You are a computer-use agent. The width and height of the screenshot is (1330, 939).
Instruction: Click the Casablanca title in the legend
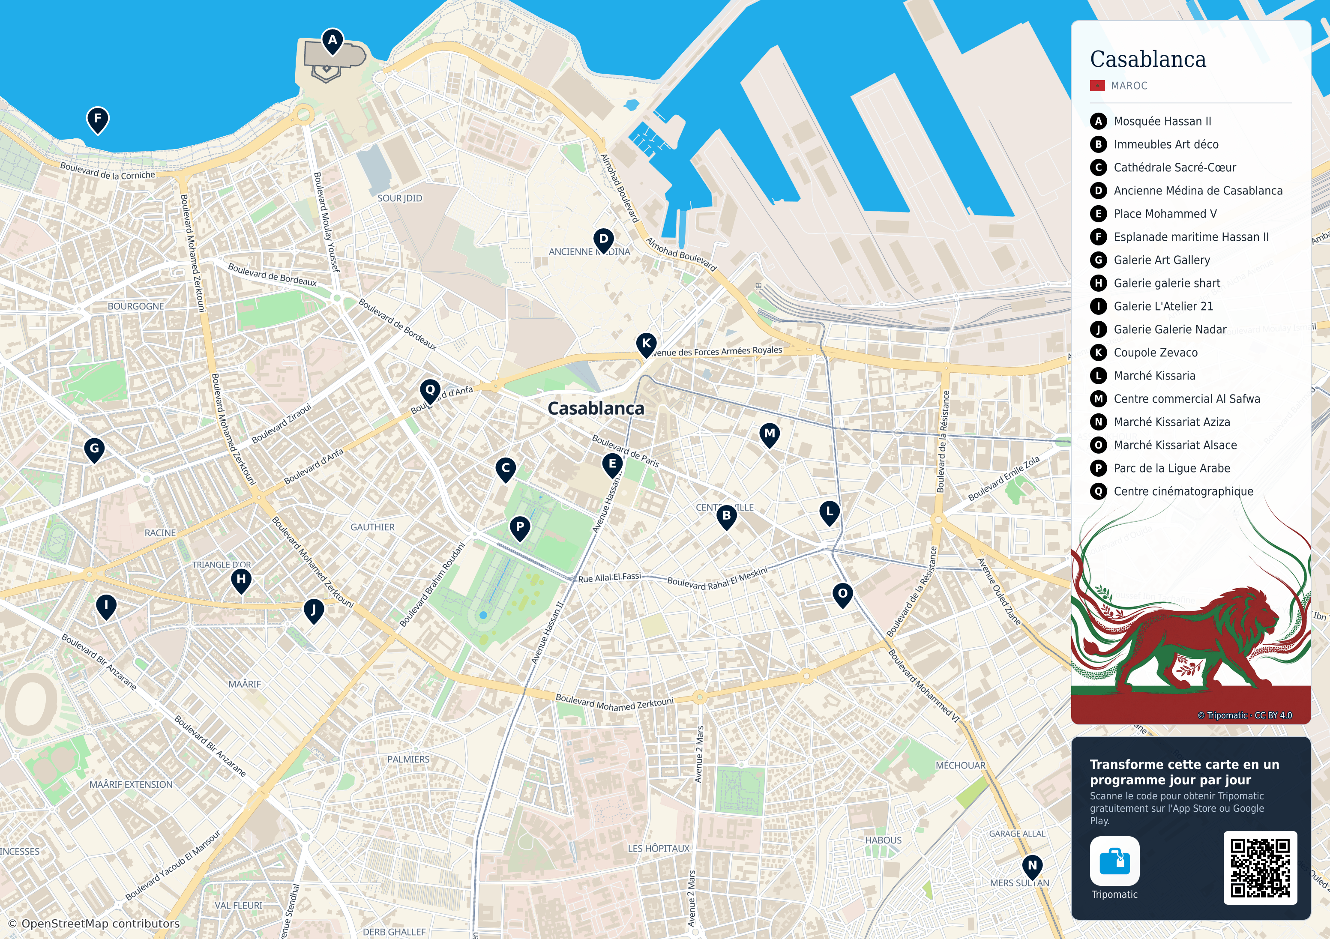[x=1148, y=59]
